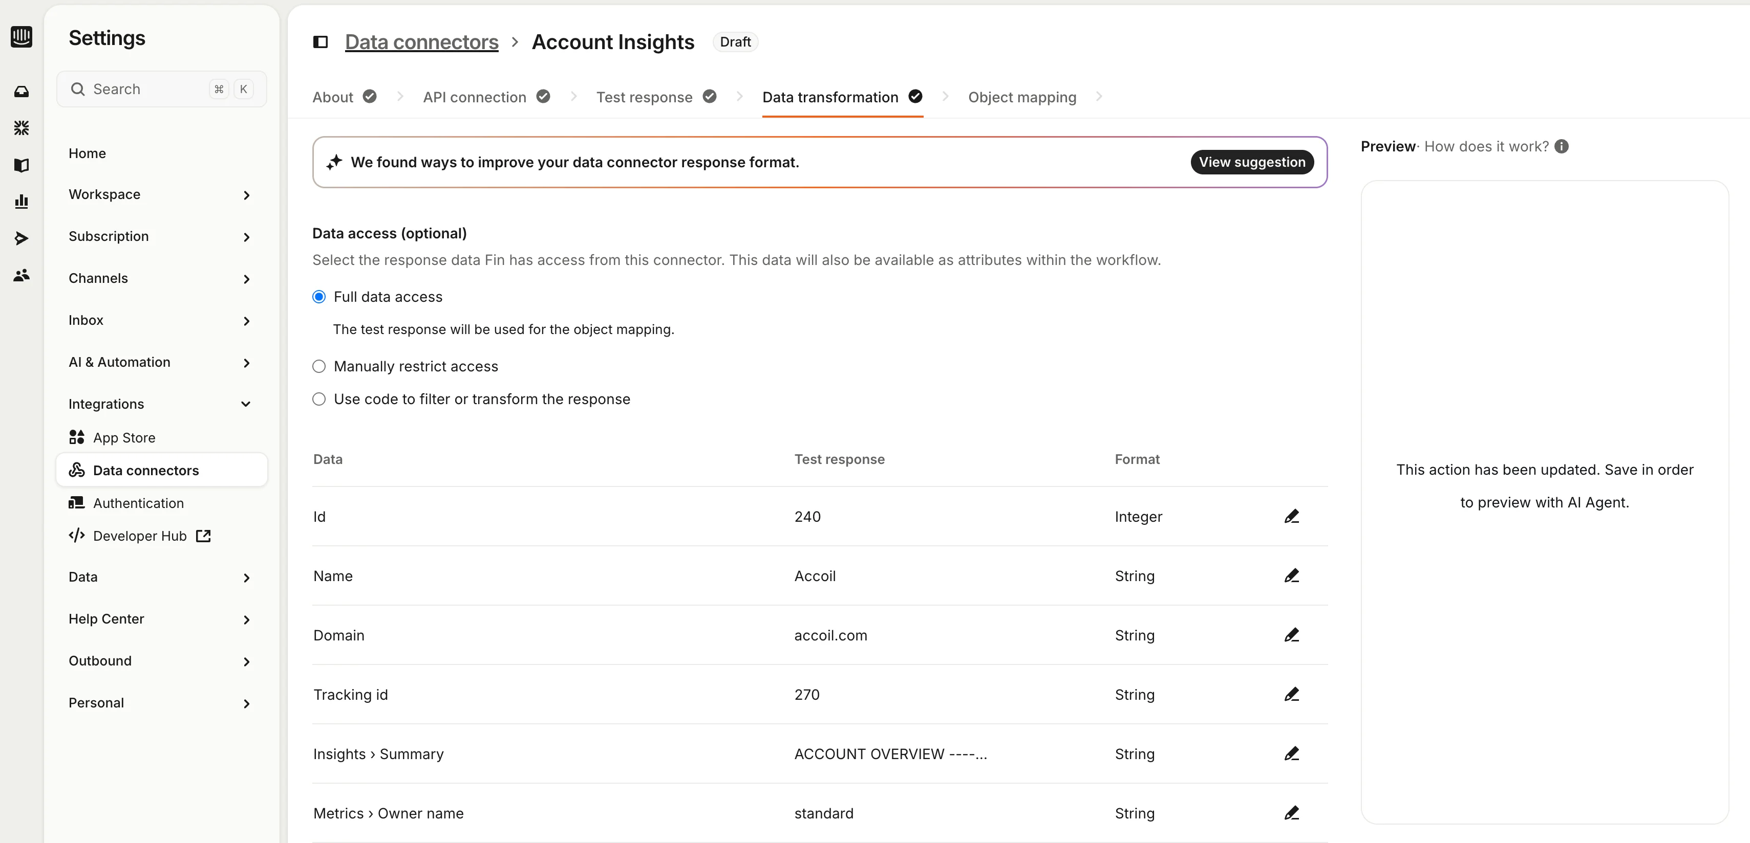Click the Intercom logo at top of rail

pyautogui.click(x=22, y=37)
